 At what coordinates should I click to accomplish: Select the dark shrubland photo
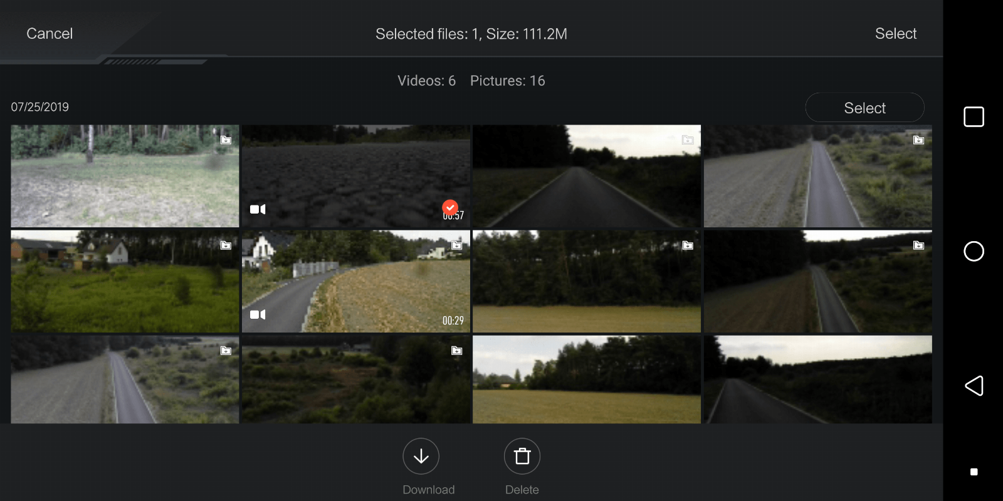(356, 380)
